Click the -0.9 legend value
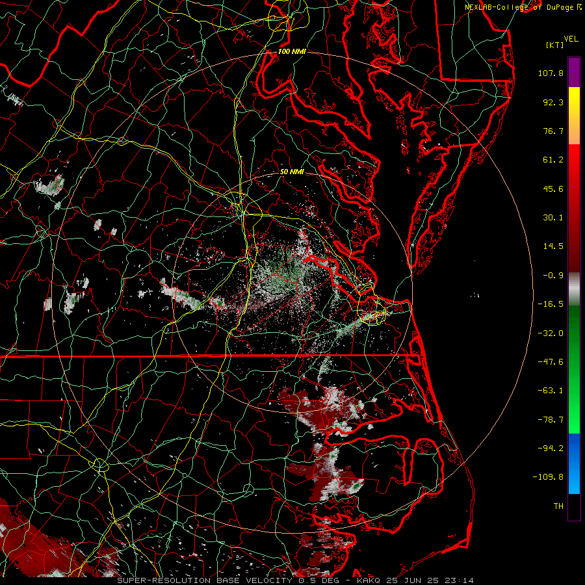 553,276
